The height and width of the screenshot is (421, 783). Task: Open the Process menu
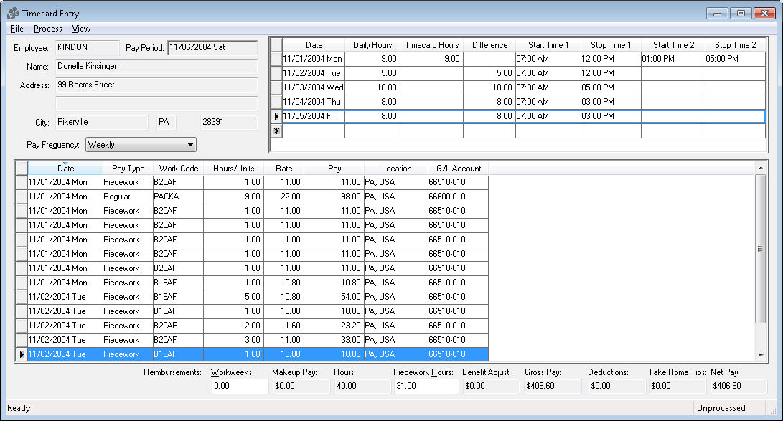pyautogui.click(x=47, y=29)
